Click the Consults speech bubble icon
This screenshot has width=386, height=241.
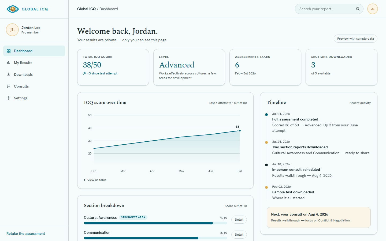[9, 86]
